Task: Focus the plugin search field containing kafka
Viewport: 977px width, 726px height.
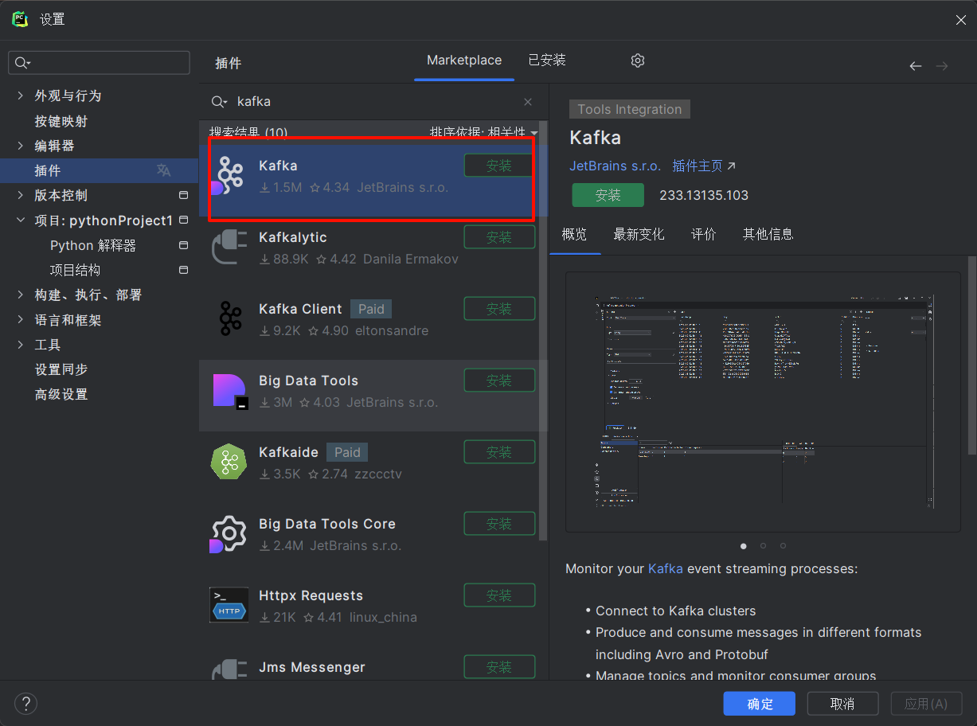Action: 374,102
